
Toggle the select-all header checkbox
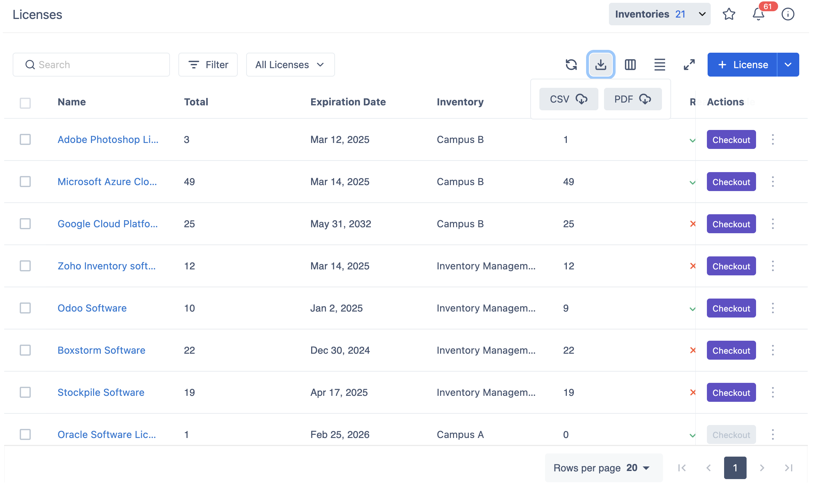tap(25, 103)
